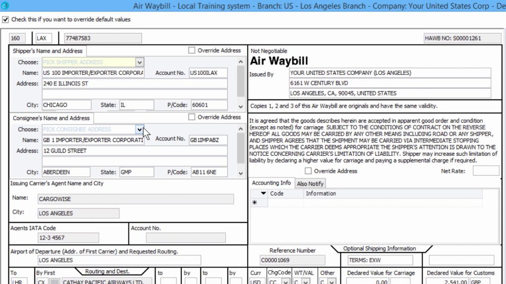Uncheck the override default values checkbox
The width and height of the screenshot is (506, 284).
(5, 19)
